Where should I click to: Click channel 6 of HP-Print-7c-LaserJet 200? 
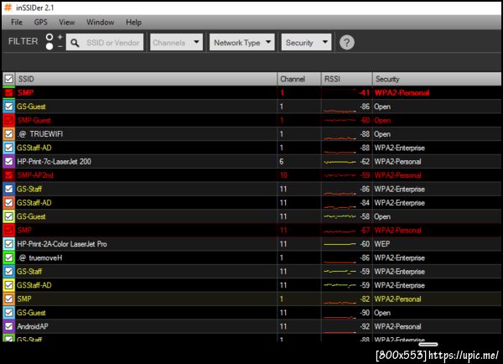282,162
